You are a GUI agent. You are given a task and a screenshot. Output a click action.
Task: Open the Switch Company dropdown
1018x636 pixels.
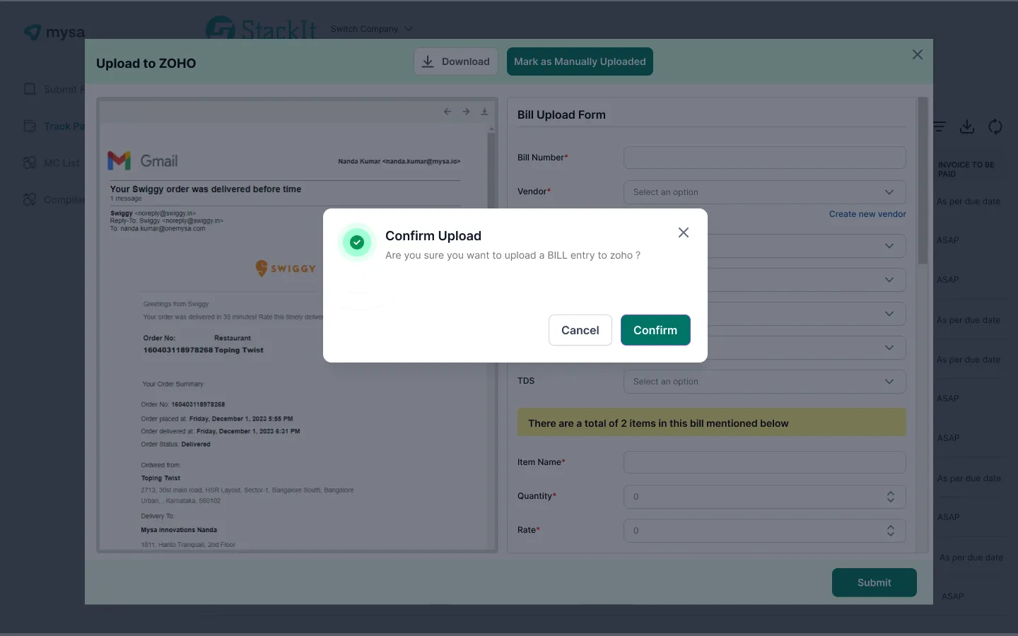(371, 29)
